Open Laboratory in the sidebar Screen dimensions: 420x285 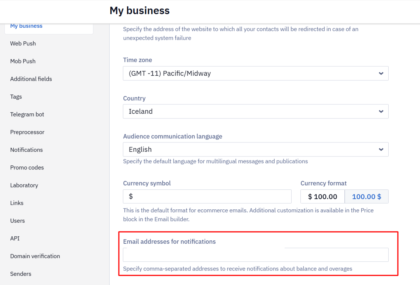(24, 185)
